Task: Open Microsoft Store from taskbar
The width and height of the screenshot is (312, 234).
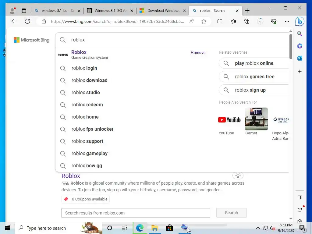Action: 169,228
